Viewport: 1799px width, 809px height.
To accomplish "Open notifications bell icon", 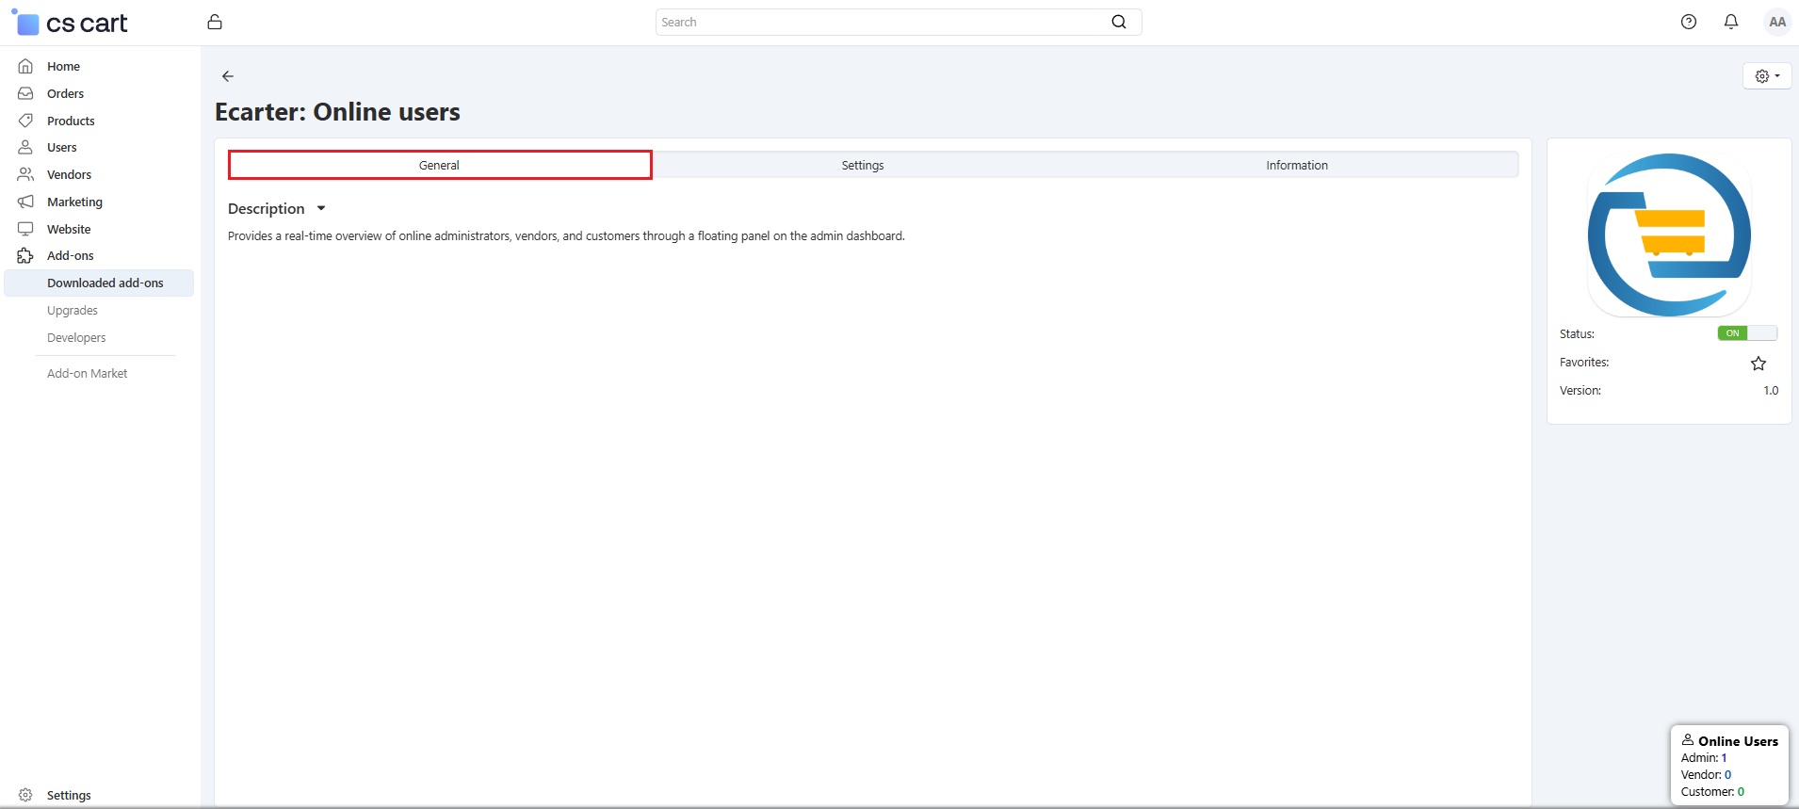I will coord(1730,22).
